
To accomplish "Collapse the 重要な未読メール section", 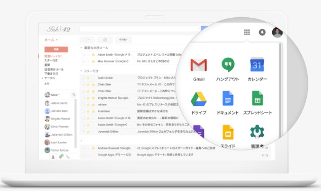I will (81, 48).
